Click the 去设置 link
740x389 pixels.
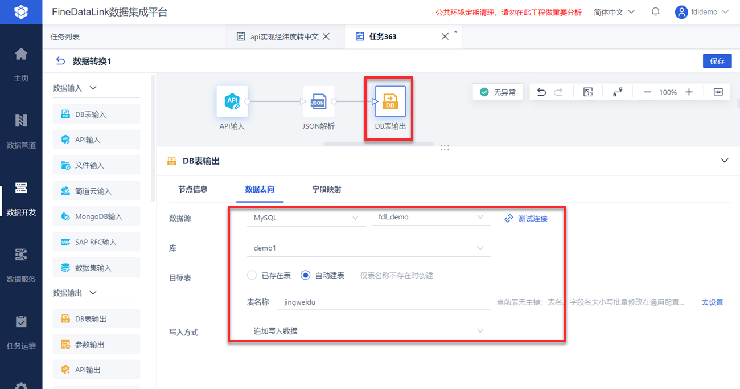[x=712, y=302]
